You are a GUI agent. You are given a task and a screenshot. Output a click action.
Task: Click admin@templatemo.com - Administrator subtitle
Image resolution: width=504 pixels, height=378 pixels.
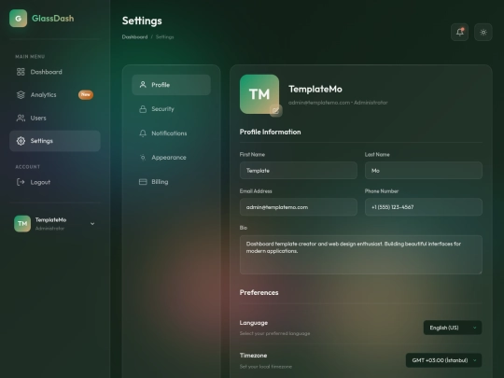338,103
